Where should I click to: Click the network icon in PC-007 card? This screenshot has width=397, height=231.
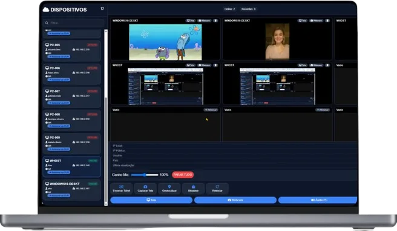(x=74, y=96)
